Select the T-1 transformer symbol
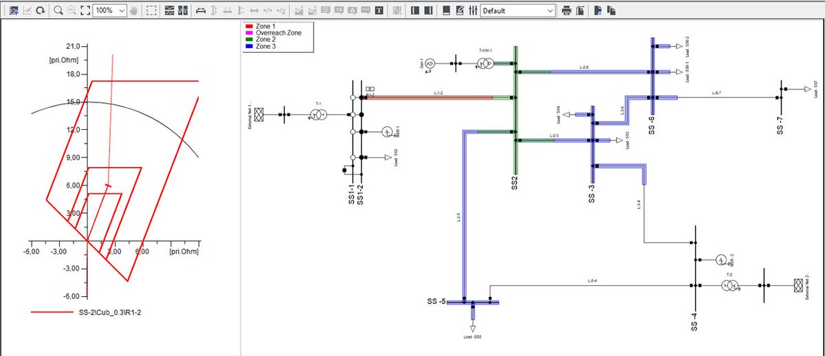The width and height of the screenshot is (825, 356). tap(318, 115)
